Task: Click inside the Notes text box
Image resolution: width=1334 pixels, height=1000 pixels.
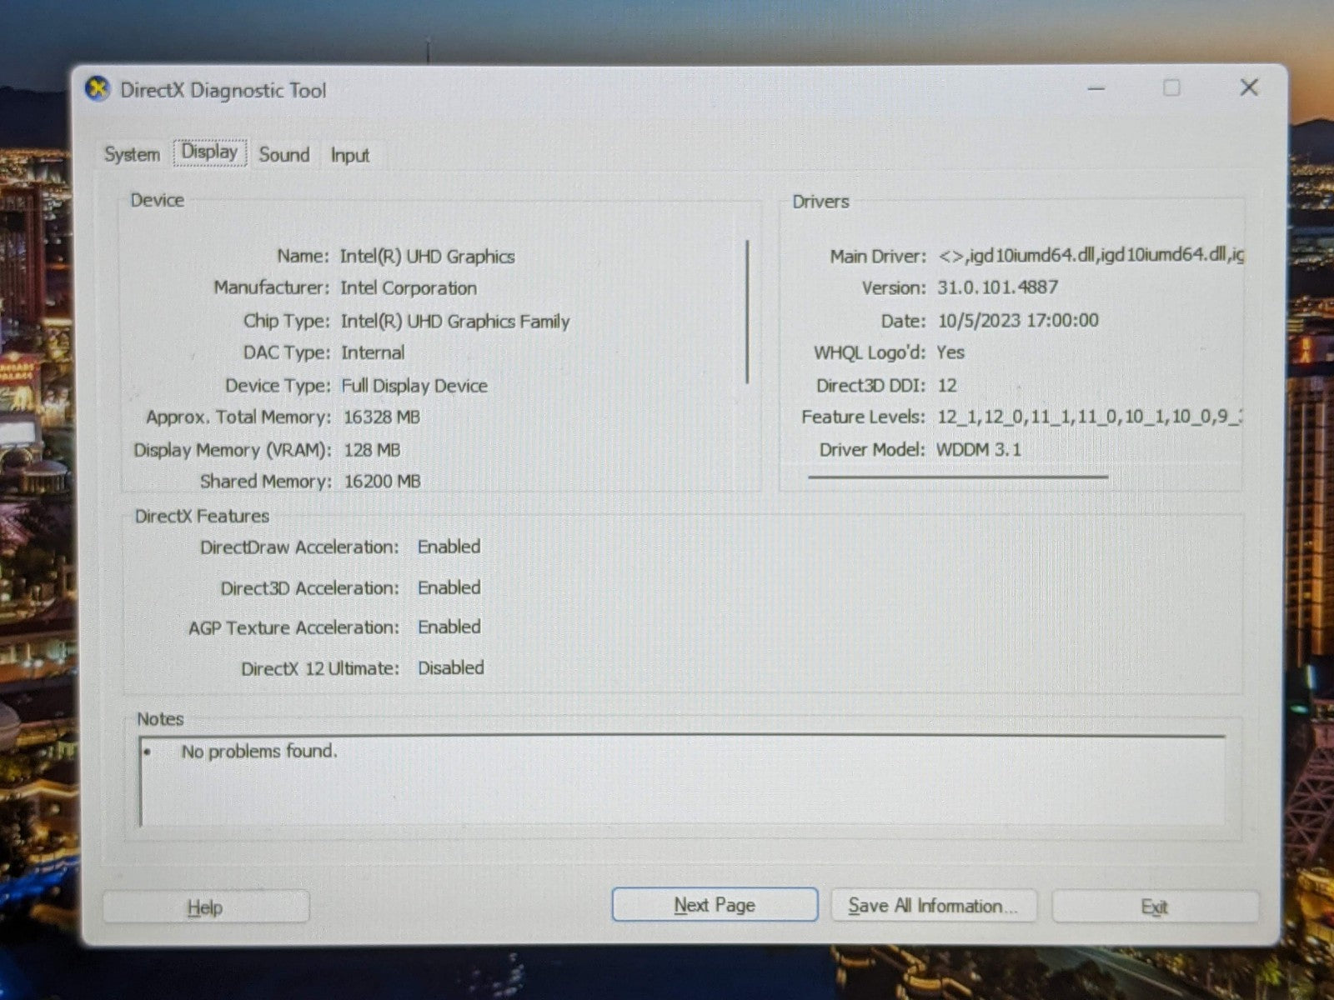Action: 682,782
